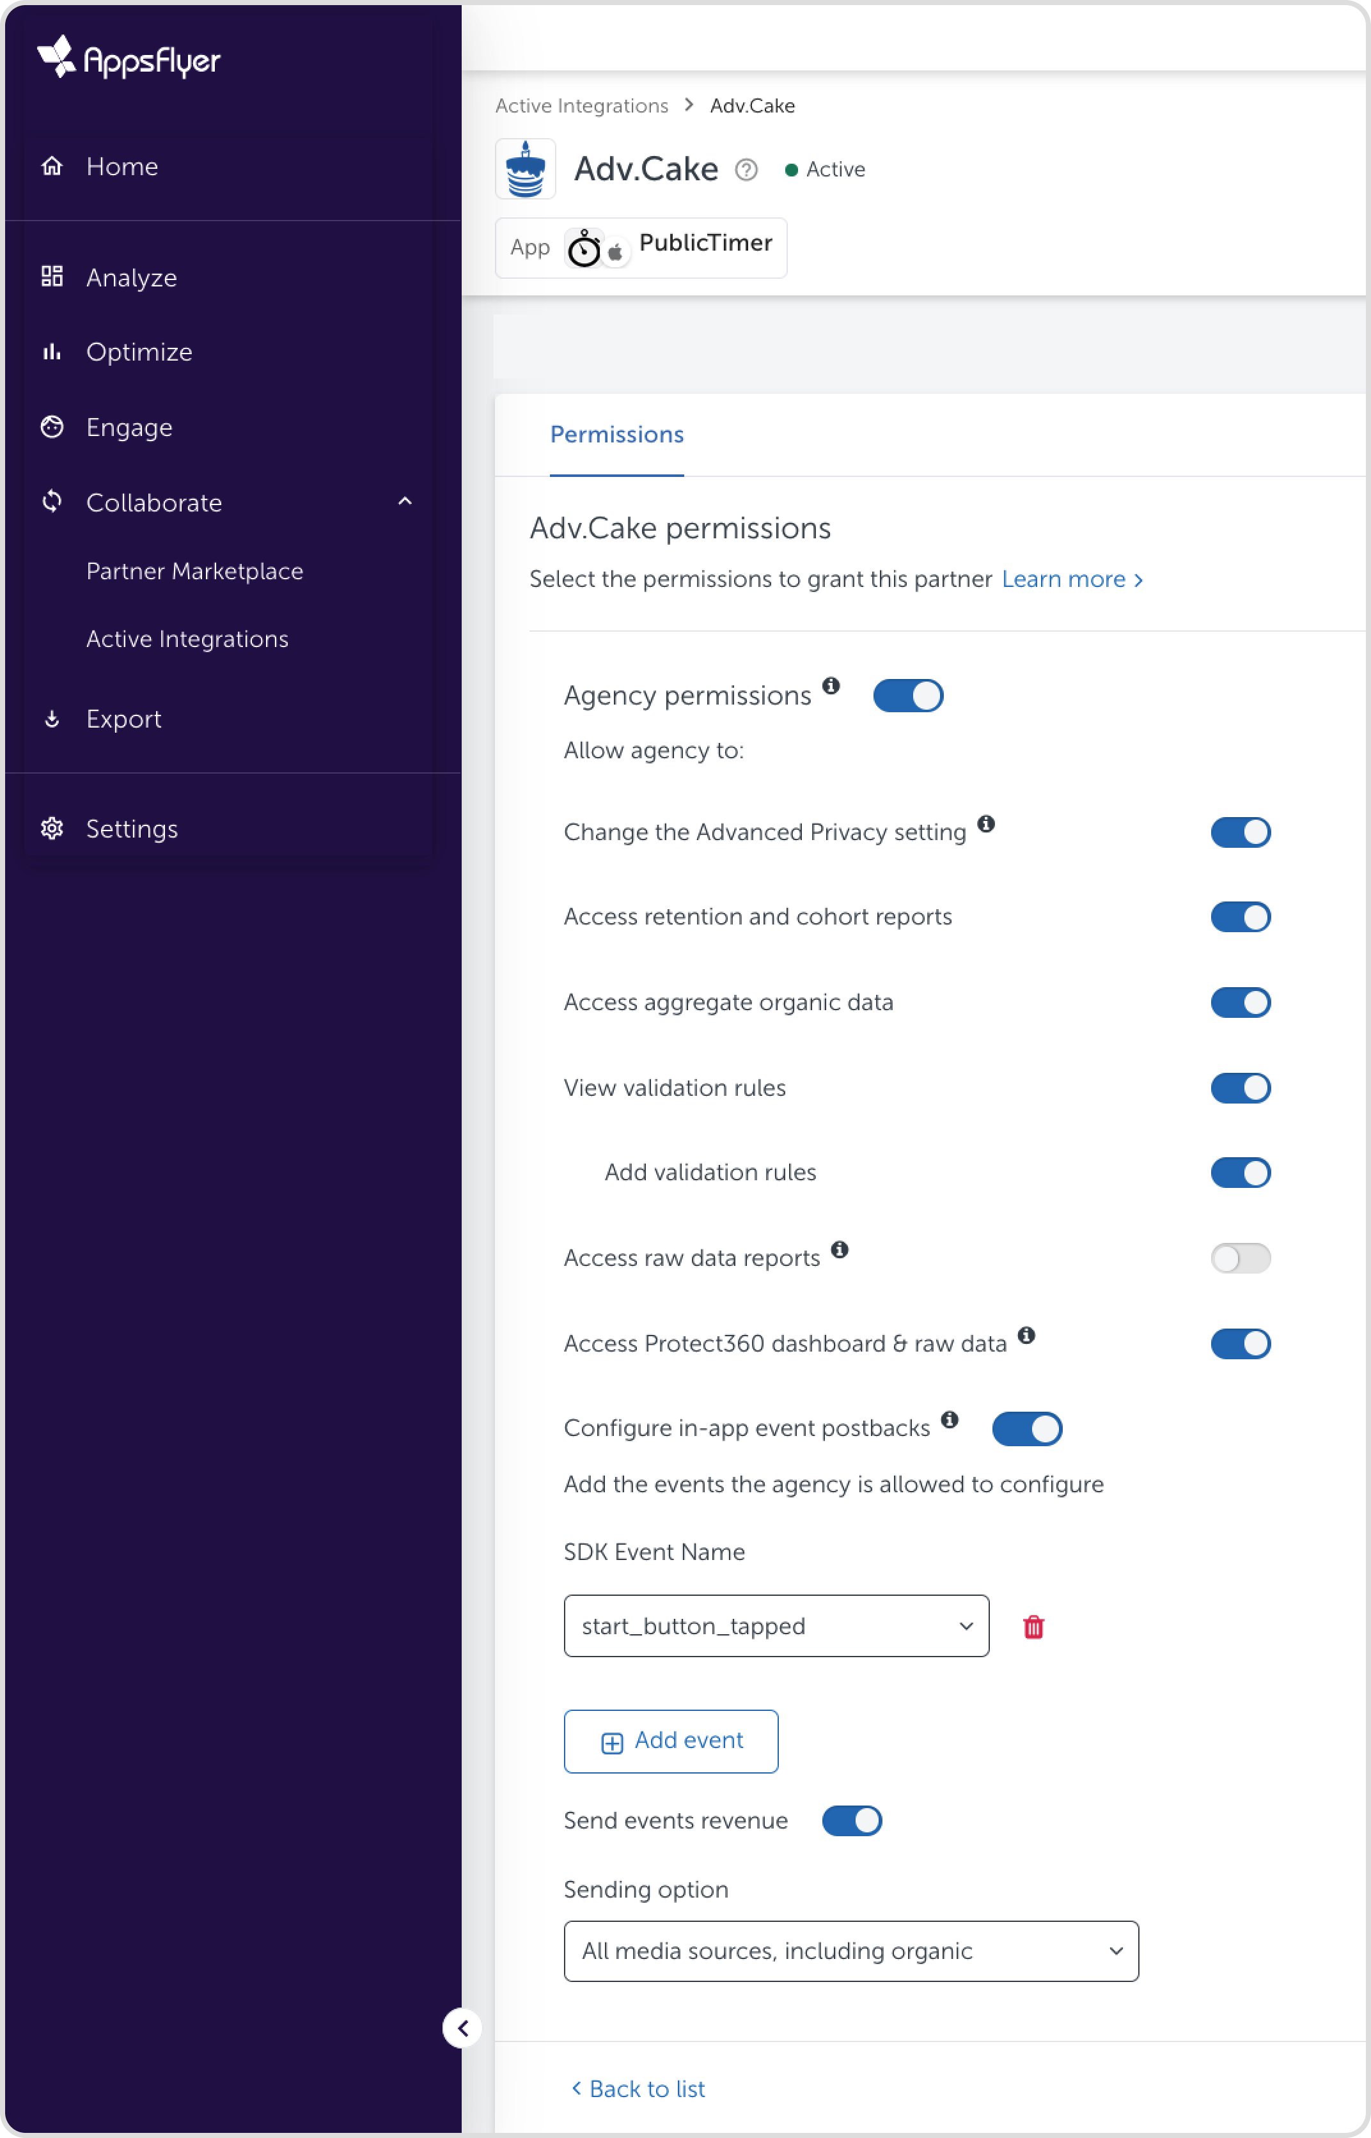Screen dimensions: 1371x2138
Task: Toggle Configure in-app event postbacks
Action: (x=1028, y=1430)
